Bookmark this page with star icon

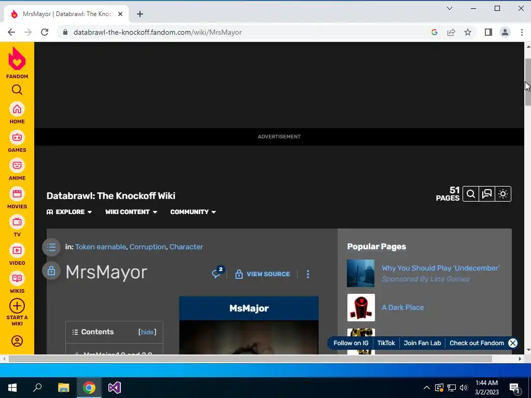coord(468,32)
